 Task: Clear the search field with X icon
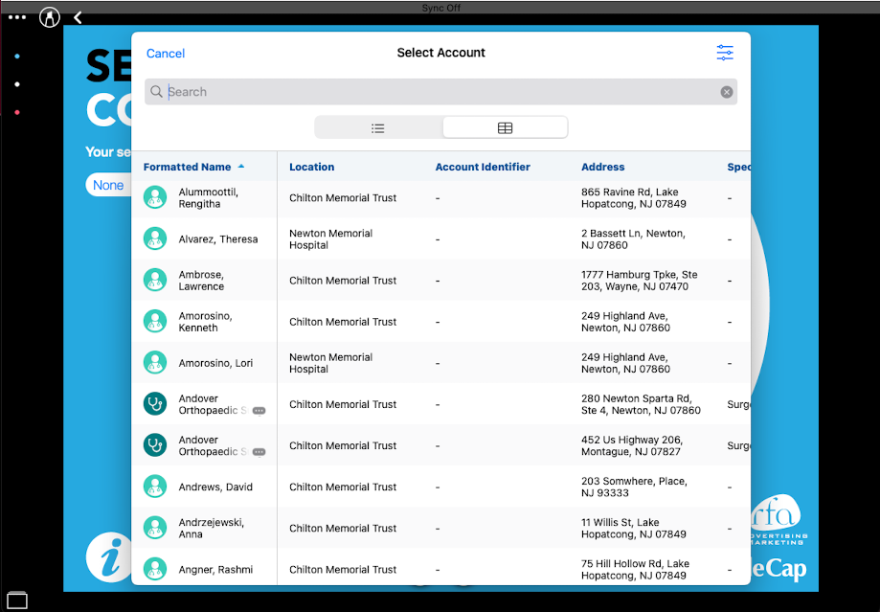[x=727, y=92]
